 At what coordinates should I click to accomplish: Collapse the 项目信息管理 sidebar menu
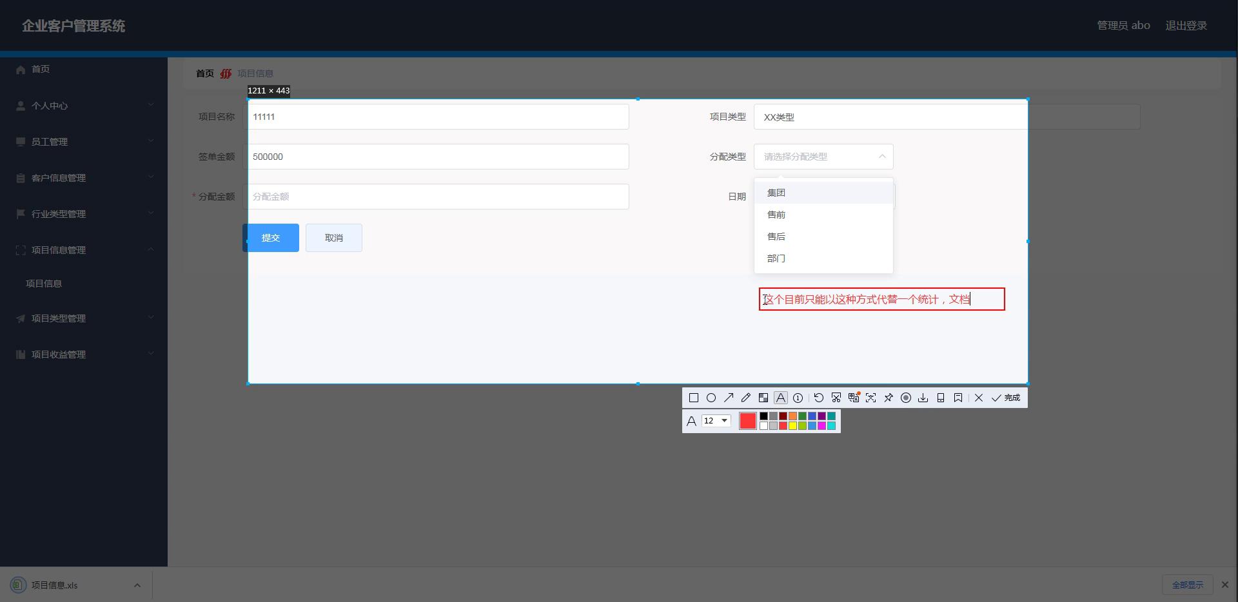tap(84, 250)
